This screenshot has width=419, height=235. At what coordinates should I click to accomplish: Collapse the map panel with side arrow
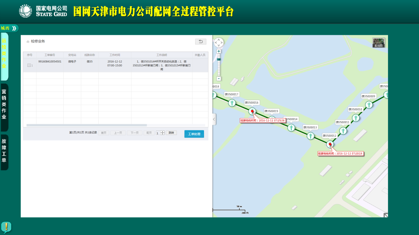coord(214,119)
